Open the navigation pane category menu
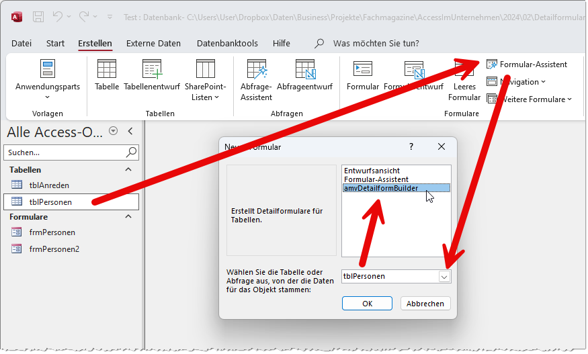588x354 pixels. click(113, 131)
